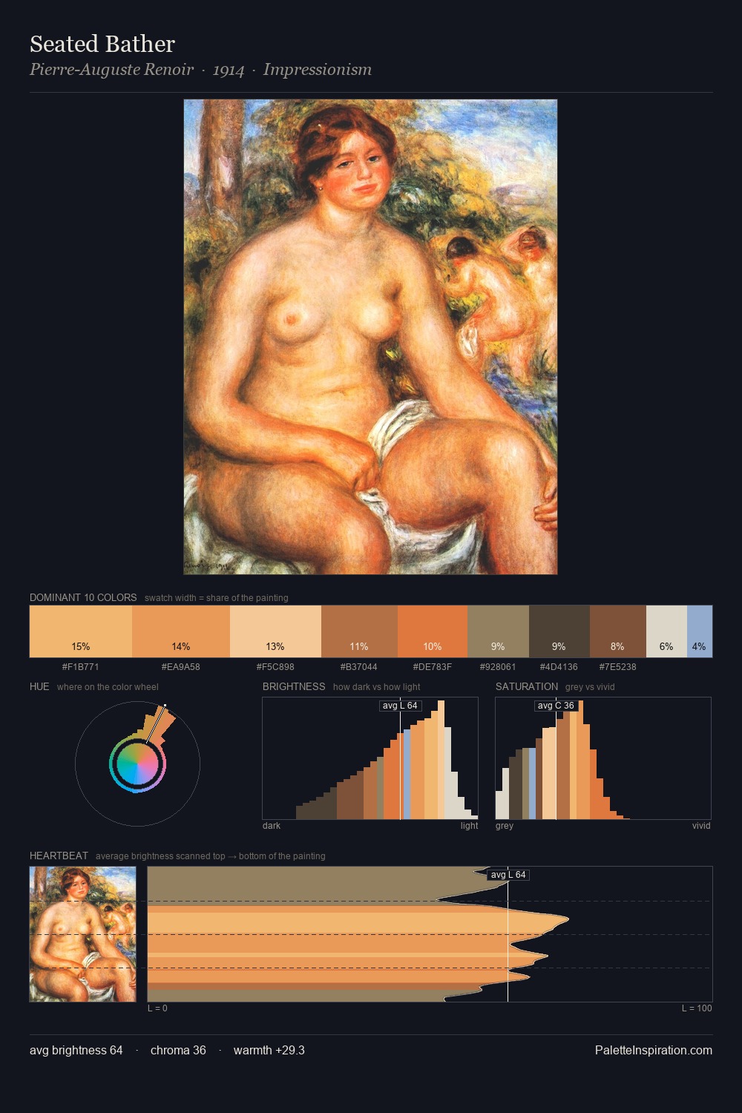Click the 'warmth +29.3' footer stat
Image resolution: width=742 pixels, height=1113 pixels.
click(x=269, y=1050)
